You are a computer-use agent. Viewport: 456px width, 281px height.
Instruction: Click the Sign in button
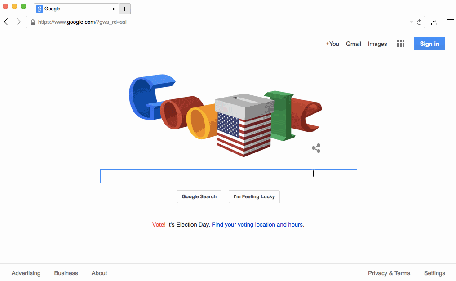[429, 44]
